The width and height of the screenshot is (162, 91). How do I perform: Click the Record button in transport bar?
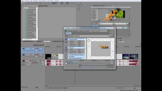pyautogui.click(x=46, y=88)
